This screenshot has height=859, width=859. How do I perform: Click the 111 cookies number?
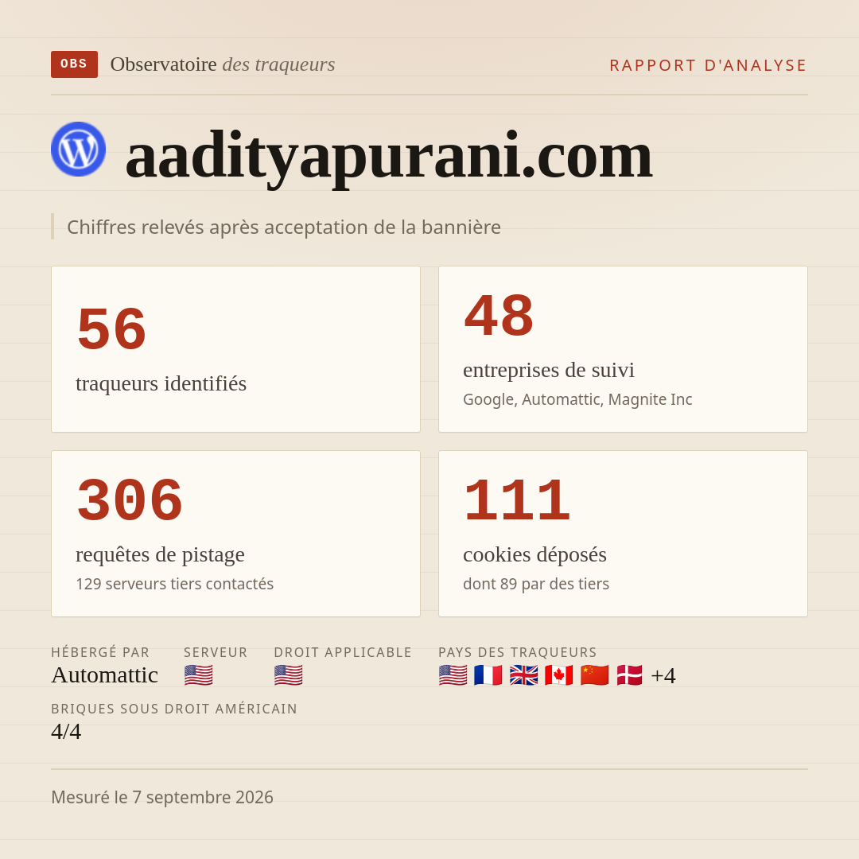[x=517, y=500]
